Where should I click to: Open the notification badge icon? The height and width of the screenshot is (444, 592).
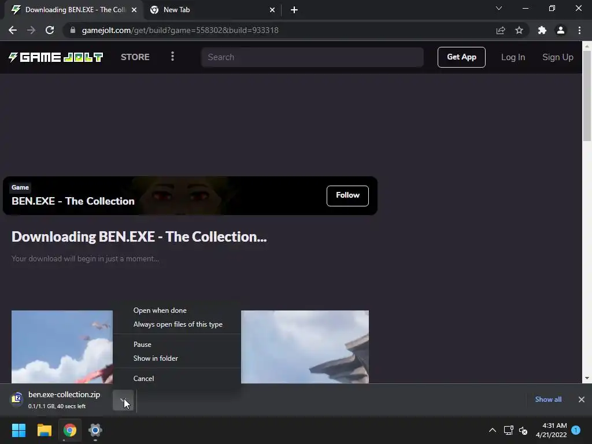pos(576,430)
